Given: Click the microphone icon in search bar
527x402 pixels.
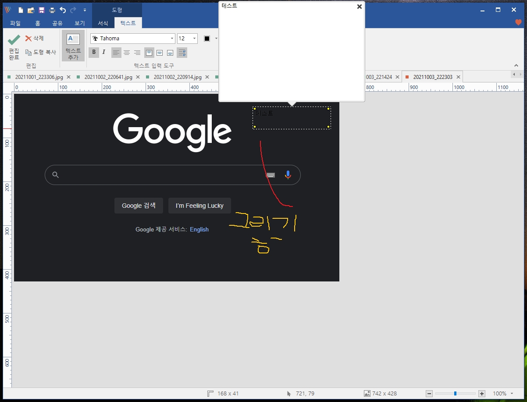Looking at the screenshot, I should tap(288, 175).
